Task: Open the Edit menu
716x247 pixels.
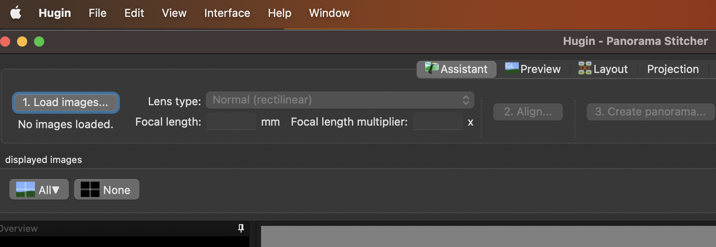Action: point(134,13)
